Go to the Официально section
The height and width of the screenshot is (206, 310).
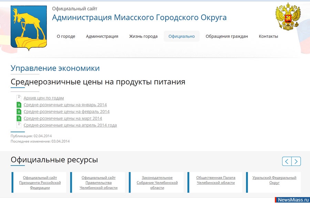click(182, 36)
